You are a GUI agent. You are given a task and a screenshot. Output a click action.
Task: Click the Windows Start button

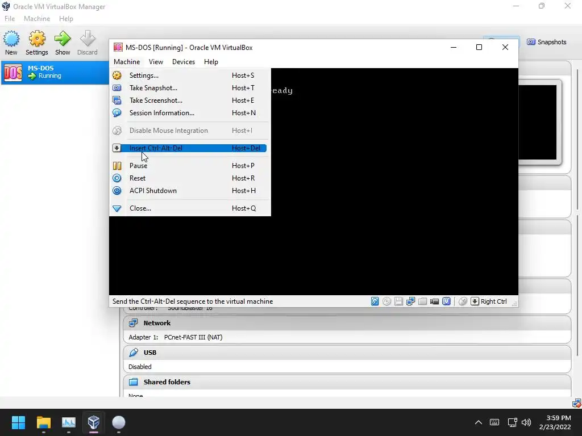click(18, 422)
